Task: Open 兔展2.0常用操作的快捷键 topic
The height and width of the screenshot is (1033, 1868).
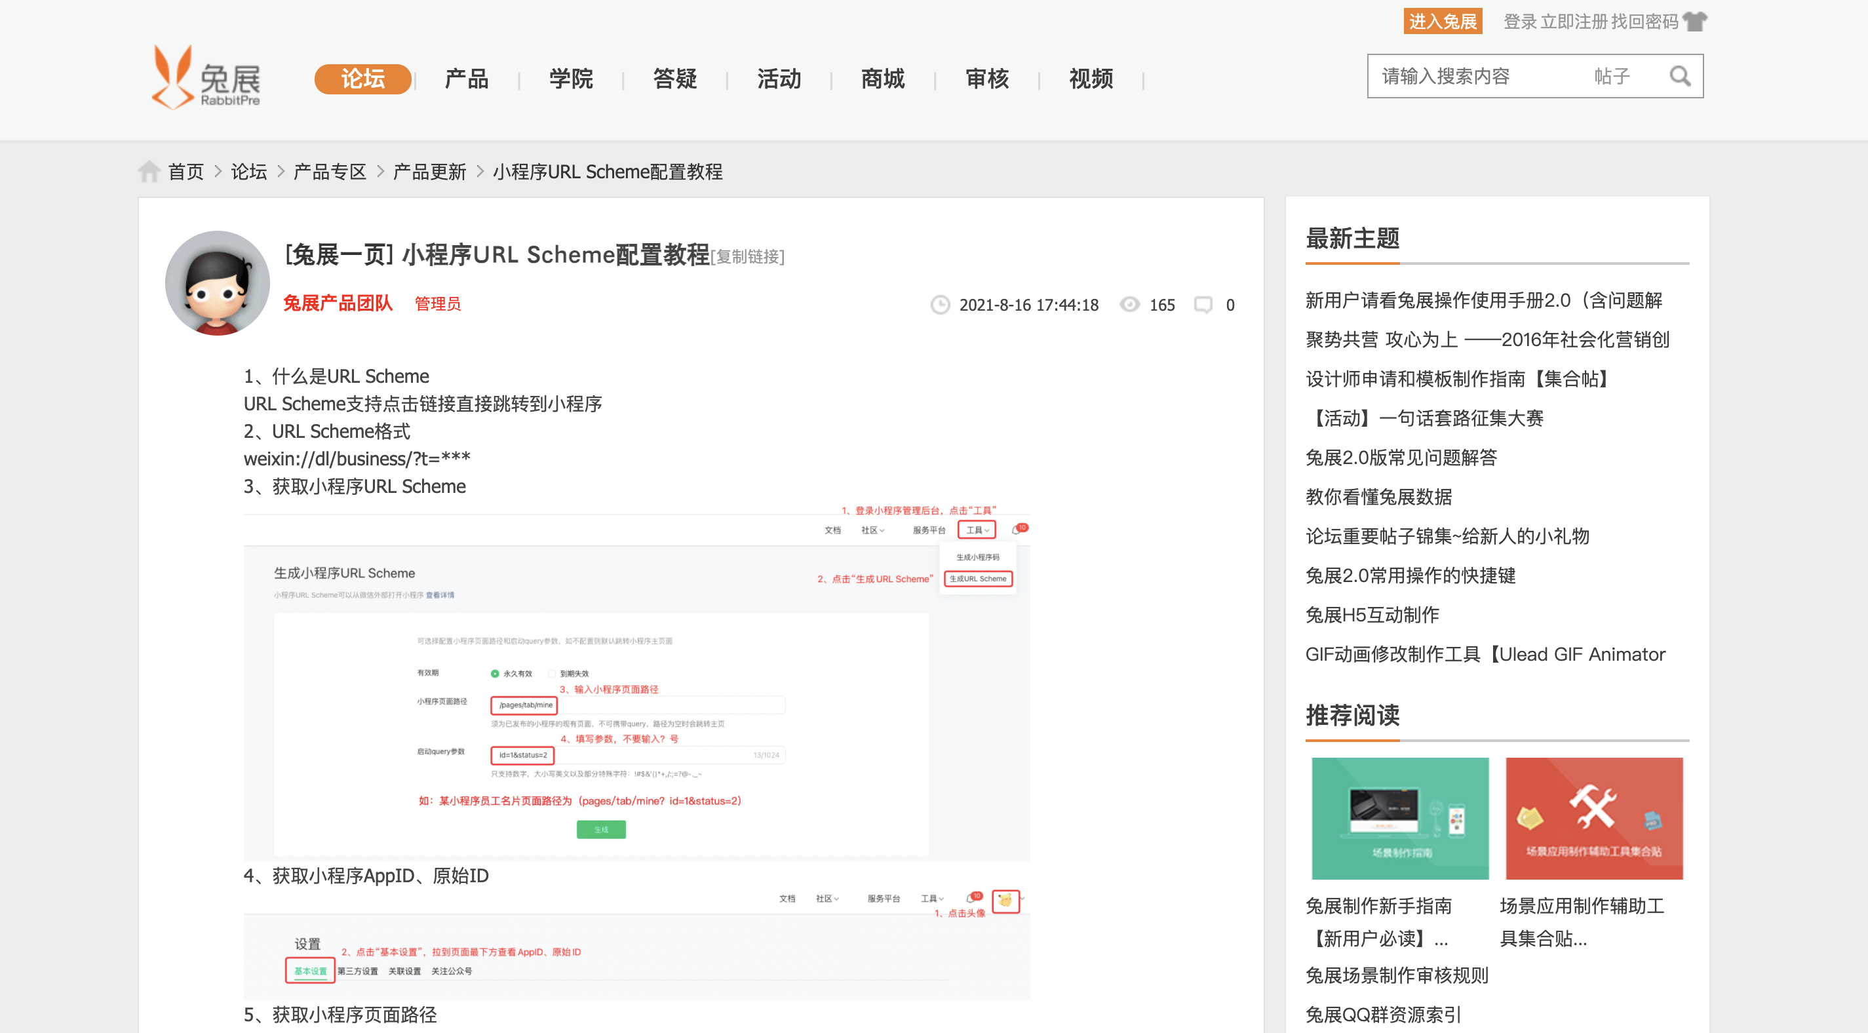Action: 1410,575
